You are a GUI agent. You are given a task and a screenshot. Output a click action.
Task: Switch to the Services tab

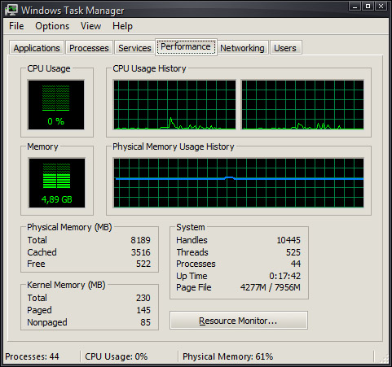134,48
